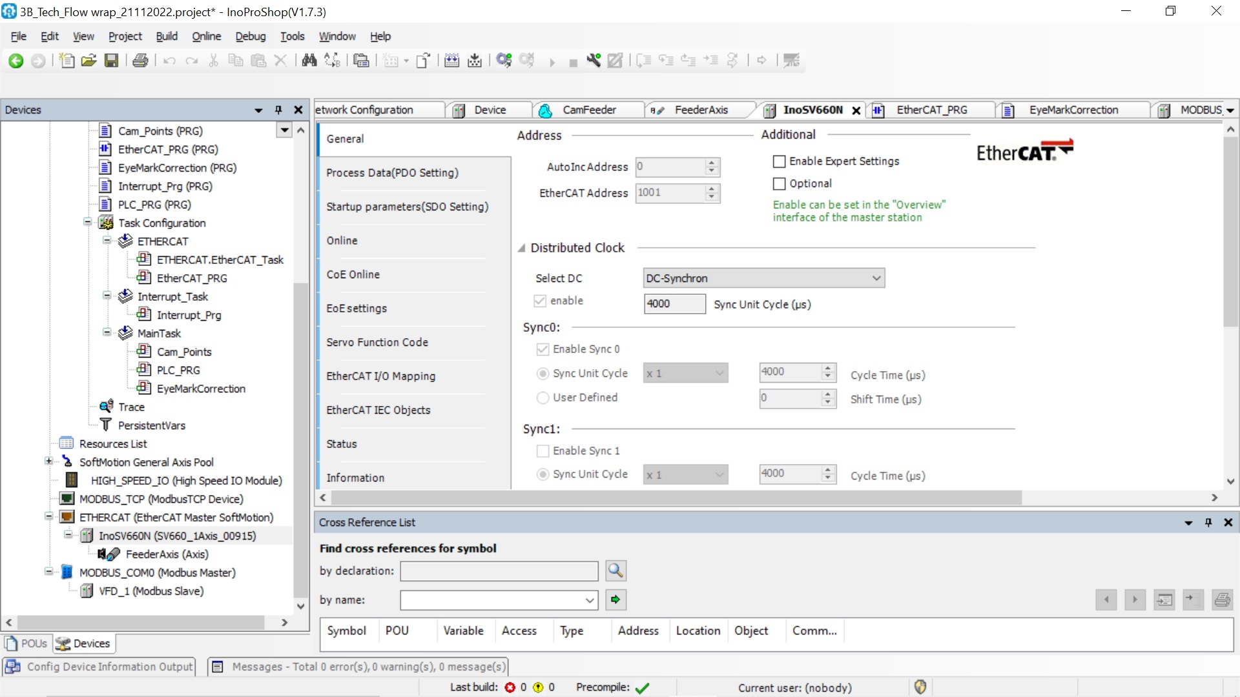Select Servo Function Code section
1240x697 pixels.
[377, 343]
